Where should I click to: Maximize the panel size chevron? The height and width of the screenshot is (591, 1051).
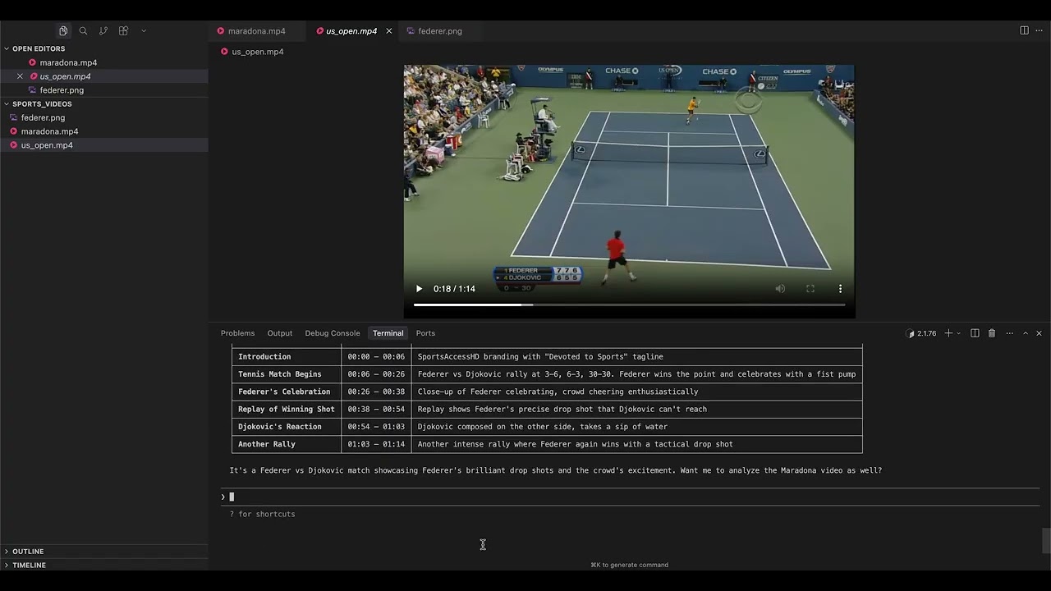[1025, 333]
